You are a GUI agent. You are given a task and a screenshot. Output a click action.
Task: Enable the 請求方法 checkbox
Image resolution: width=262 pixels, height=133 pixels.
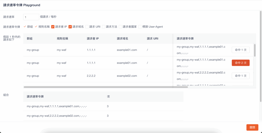tap(104, 27)
